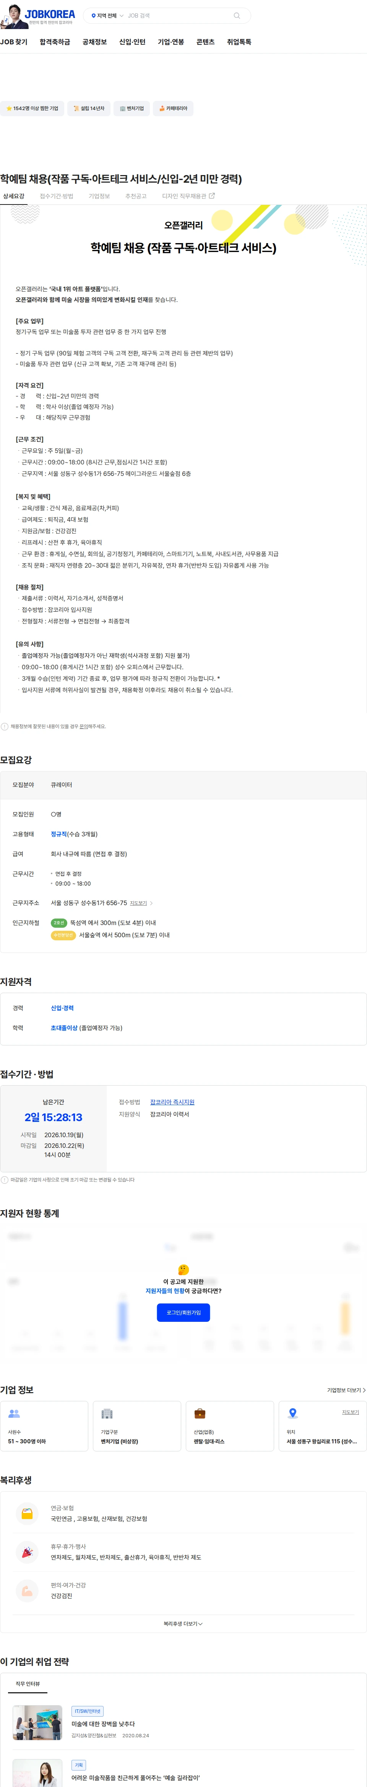The height and width of the screenshot is (1787, 367).
Task: Click the IT/SW/인터넷 category tag
Action: point(88,1711)
